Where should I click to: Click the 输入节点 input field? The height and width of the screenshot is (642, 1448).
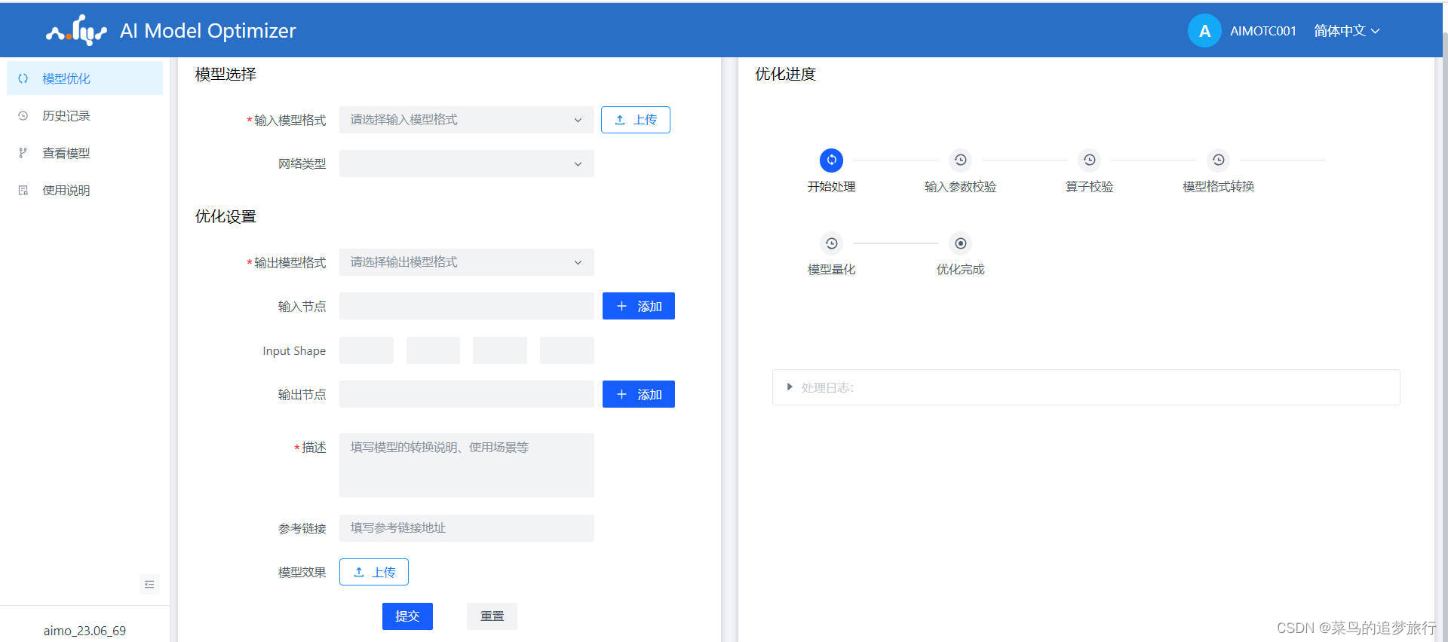click(467, 306)
